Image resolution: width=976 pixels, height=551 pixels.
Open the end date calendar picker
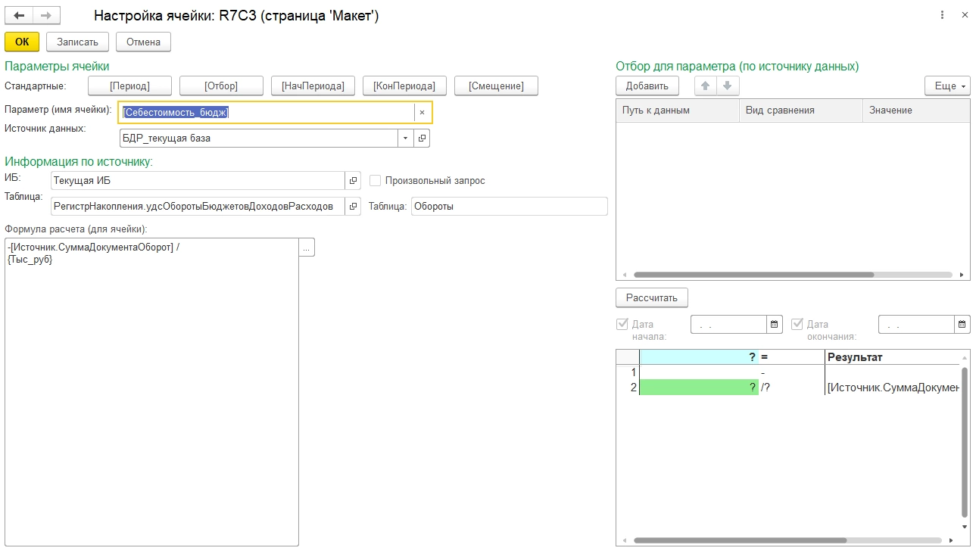[x=962, y=325]
